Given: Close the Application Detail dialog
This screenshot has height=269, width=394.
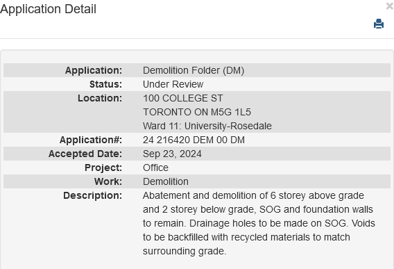Looking at the screenshot, I should (390, 6).
